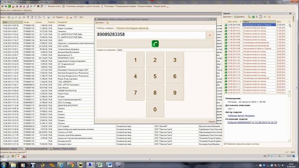Click 'Закрыть' at the dialer bottom
This screenshot has width=299, height=168.
(x=212, y=121)
